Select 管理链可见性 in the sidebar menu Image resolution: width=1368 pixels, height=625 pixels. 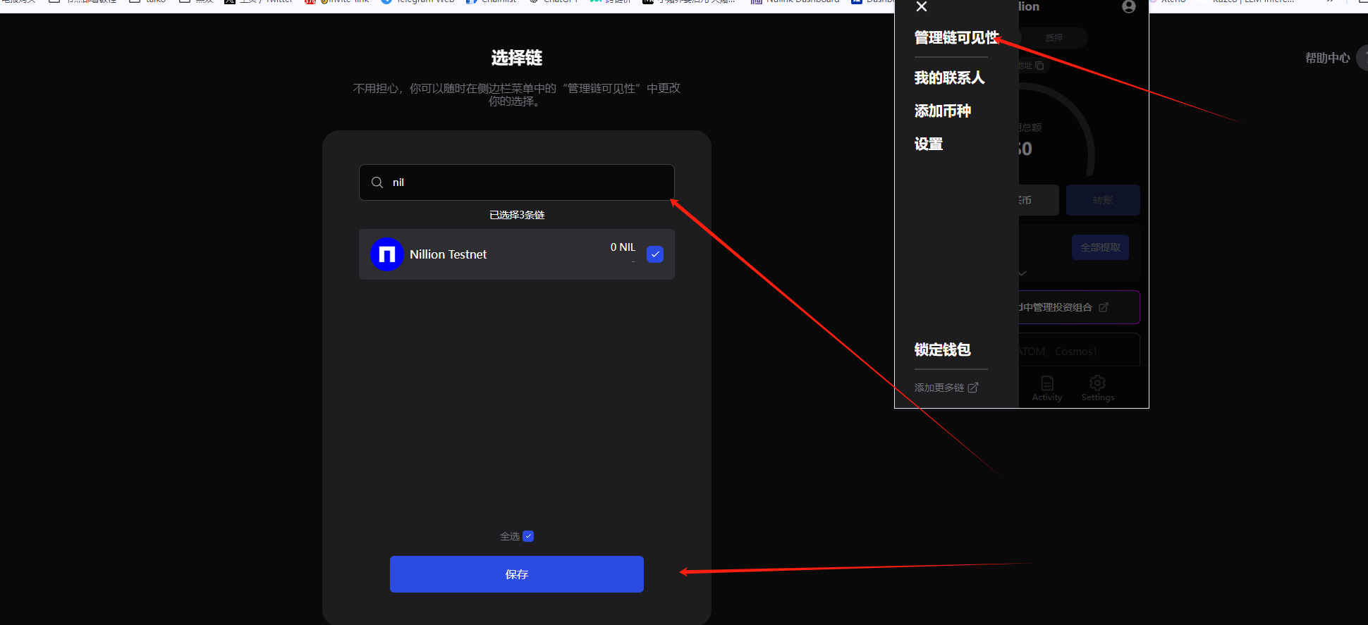pos(956,37)
